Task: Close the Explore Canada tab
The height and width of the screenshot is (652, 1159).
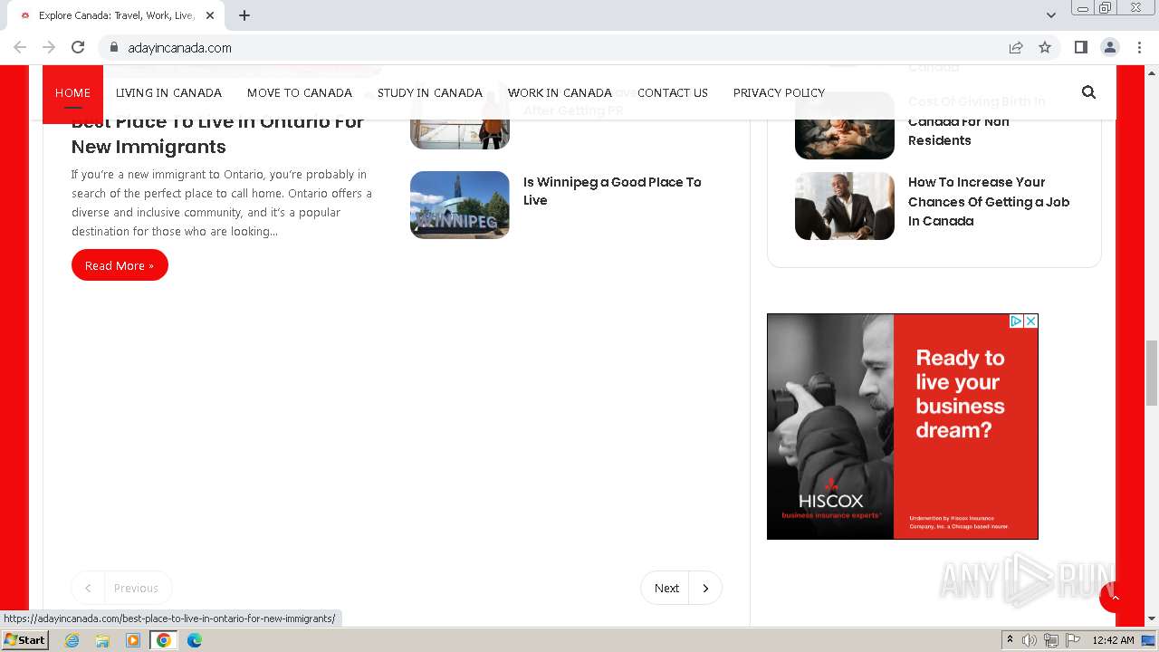Action: pyautogui.click(x=210, y=15)
